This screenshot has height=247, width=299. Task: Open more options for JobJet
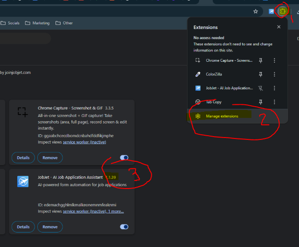[x=274, y=88]
